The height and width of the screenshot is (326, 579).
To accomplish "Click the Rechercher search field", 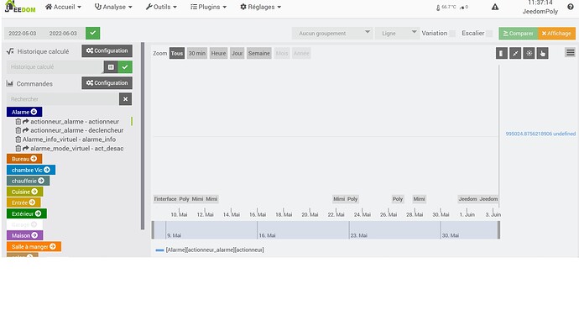I will point(63,99).
